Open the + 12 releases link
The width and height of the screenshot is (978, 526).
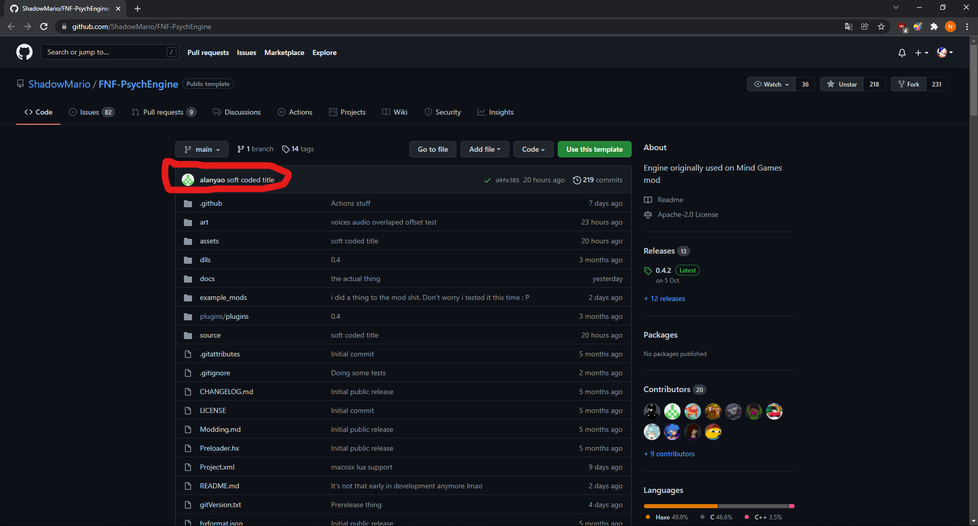tap(664, 298)
